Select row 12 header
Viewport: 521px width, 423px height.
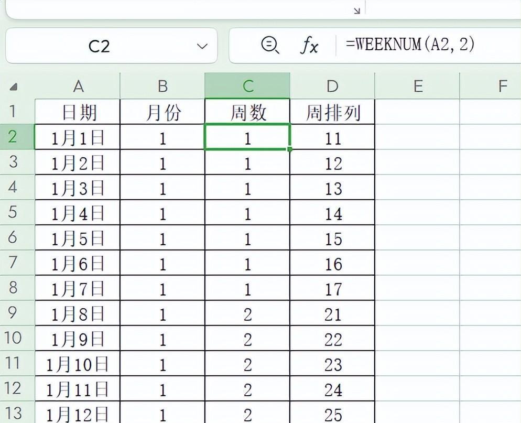point(17,388)
